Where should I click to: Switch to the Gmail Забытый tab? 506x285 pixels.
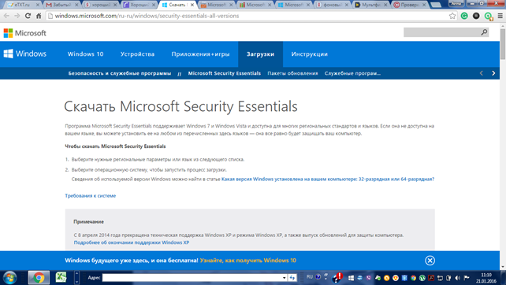(x=61, y=5)
